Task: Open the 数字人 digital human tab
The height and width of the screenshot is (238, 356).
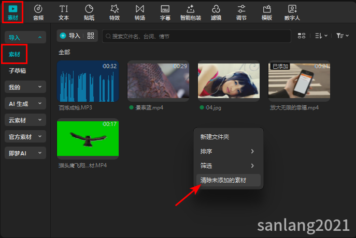Action: pos(292,13)
